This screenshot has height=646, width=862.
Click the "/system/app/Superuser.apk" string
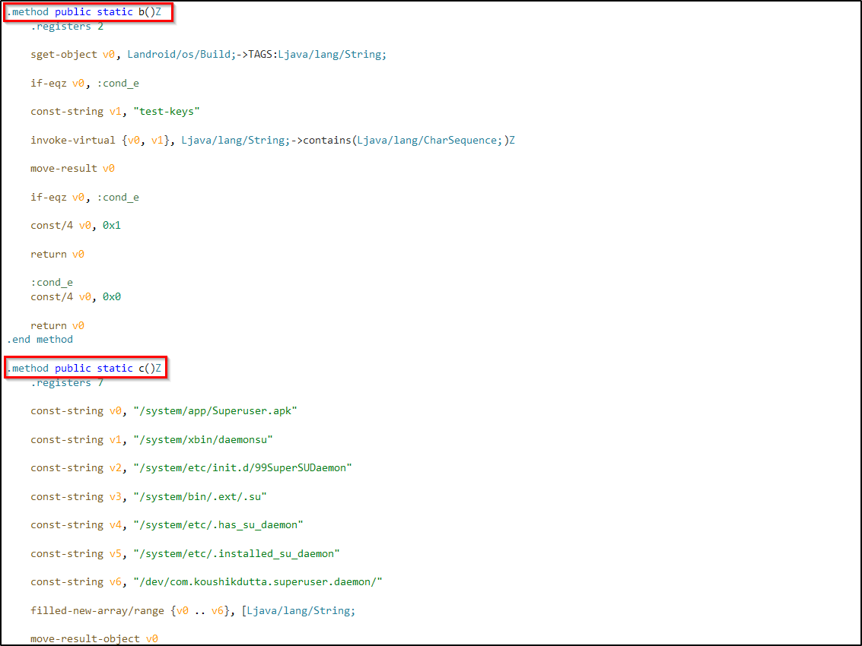[x=215, y=411]
